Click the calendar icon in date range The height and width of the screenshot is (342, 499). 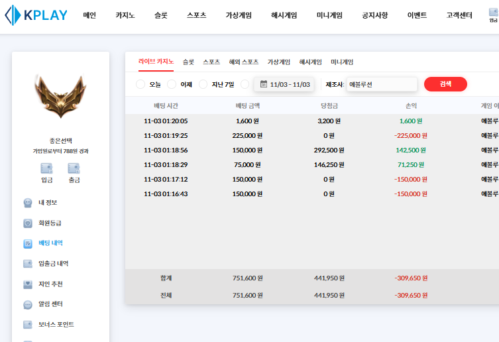point(264,84)
